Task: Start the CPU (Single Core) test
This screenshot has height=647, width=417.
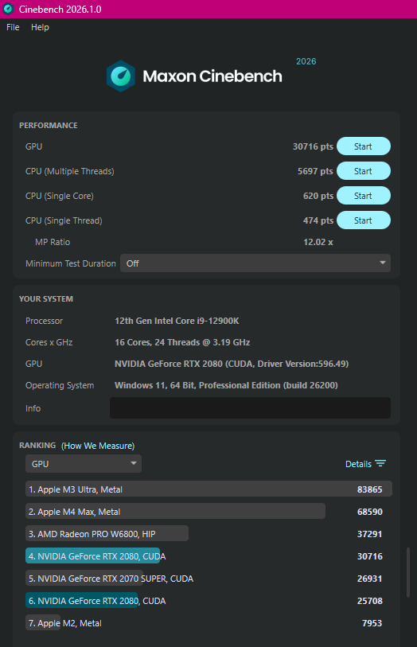Action: pyautogui.click(x=364, y=196)
